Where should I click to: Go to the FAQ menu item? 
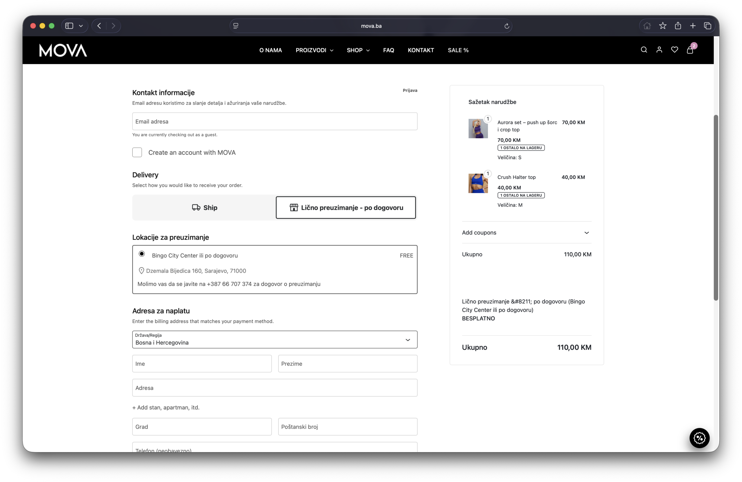click(x=388, y=50)
